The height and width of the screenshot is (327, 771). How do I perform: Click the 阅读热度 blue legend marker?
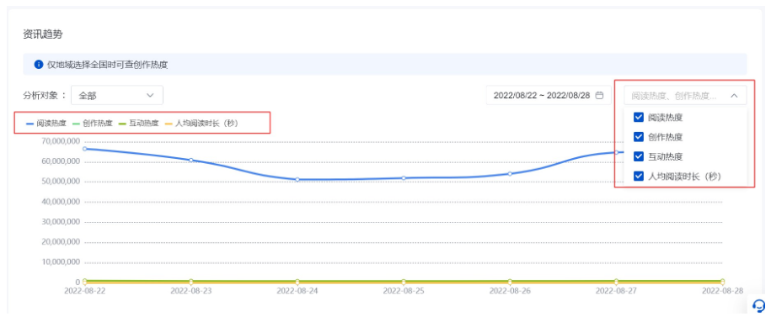(x=30, y=124)
